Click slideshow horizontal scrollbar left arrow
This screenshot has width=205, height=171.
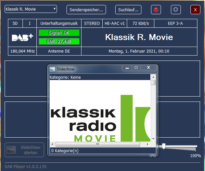coord(52,144)
